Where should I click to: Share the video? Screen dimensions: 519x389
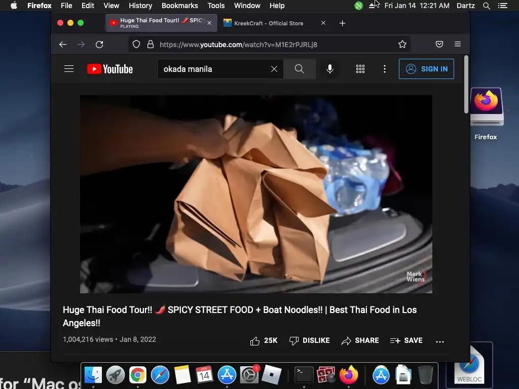[360, 341]
